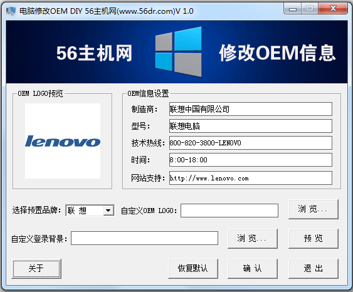Click the 型号 text field
Image resolution: width=353 pixels, height=292 pixels.
pos(251,126)
